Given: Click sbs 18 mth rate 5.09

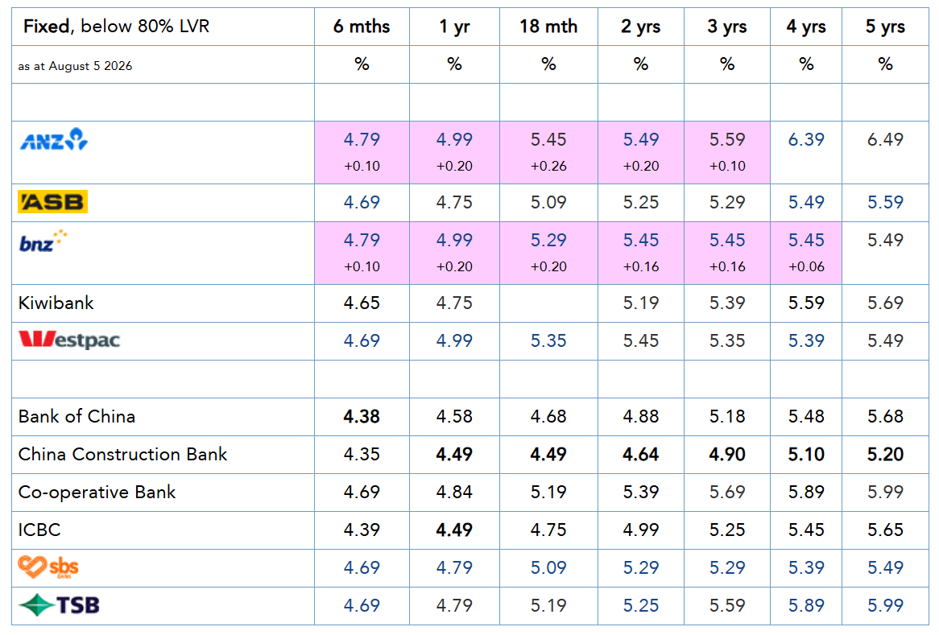Looking at the screenshot, I should (x=548, y=567).
